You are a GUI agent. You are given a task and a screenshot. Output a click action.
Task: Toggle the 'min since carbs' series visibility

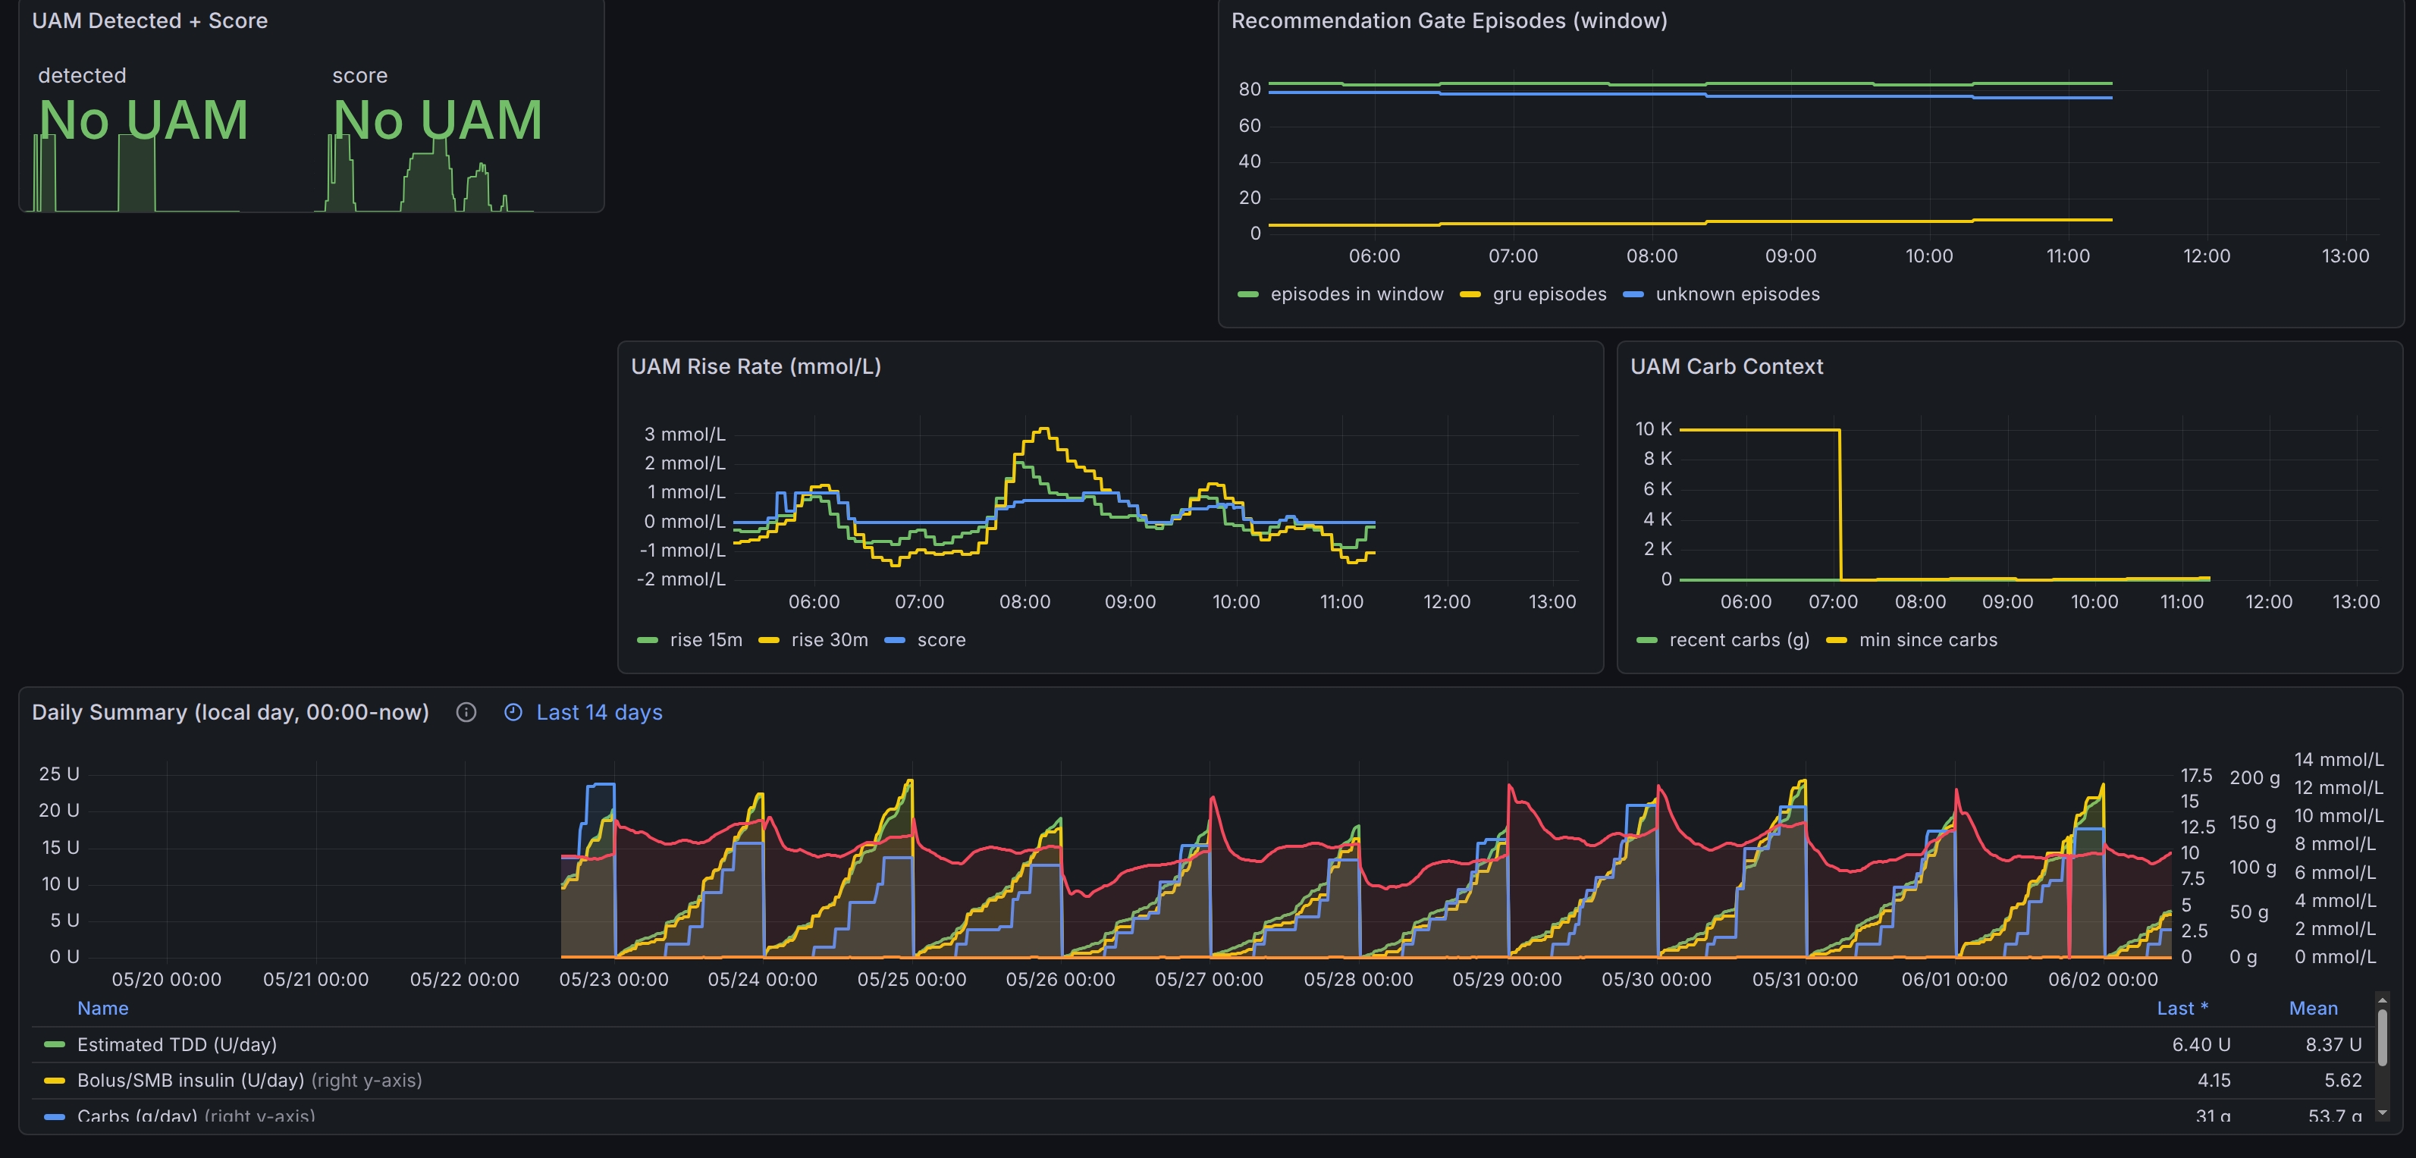[1928, 640]
